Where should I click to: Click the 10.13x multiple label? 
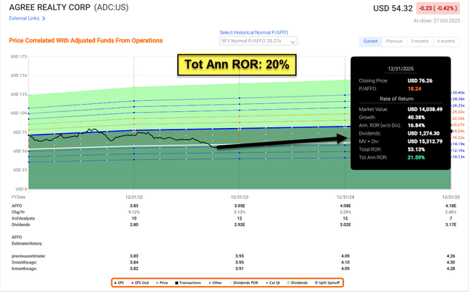(459, 157)
